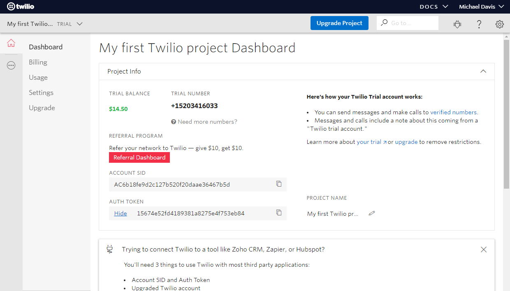
Task: Open the Michael Davis account menu
Action: 481,7
